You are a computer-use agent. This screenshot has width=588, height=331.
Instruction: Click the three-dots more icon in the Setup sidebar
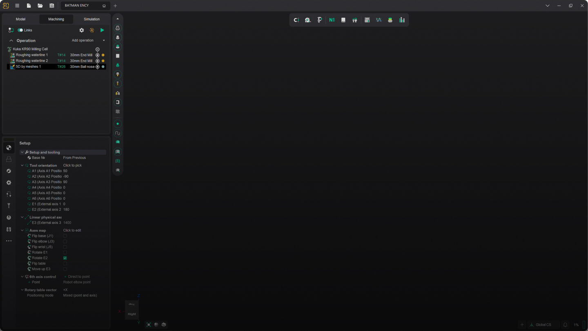[9, 241]
